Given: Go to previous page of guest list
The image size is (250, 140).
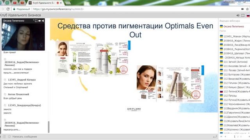Looking at the screenshot, I should [225, 136].
